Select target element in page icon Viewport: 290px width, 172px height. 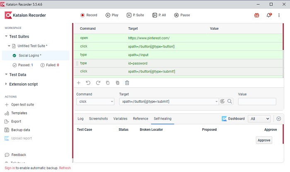(222, 101)
